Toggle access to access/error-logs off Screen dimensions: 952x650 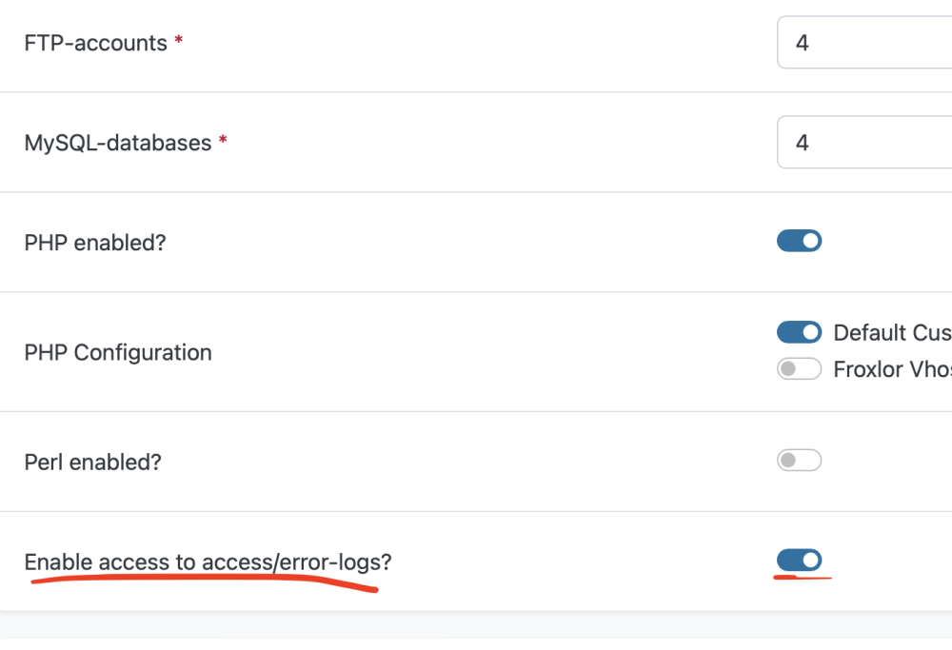point(799,561)
